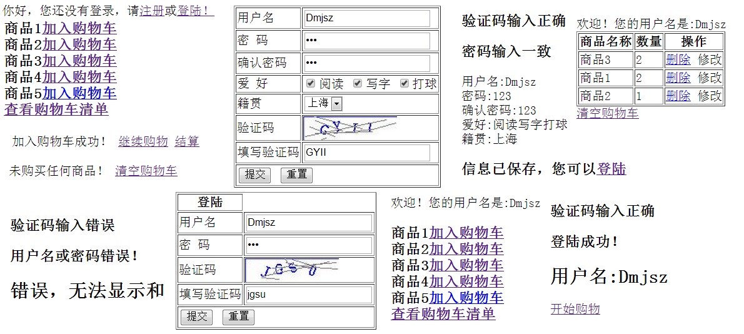This screenshot has height=334, width=744.
Task: Click 继续购物 link
Action: [143, 141]
